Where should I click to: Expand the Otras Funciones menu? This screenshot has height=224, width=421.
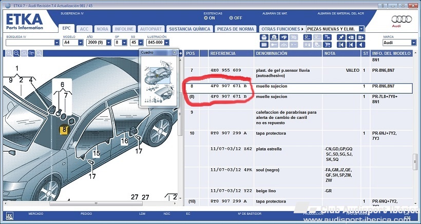282,29
